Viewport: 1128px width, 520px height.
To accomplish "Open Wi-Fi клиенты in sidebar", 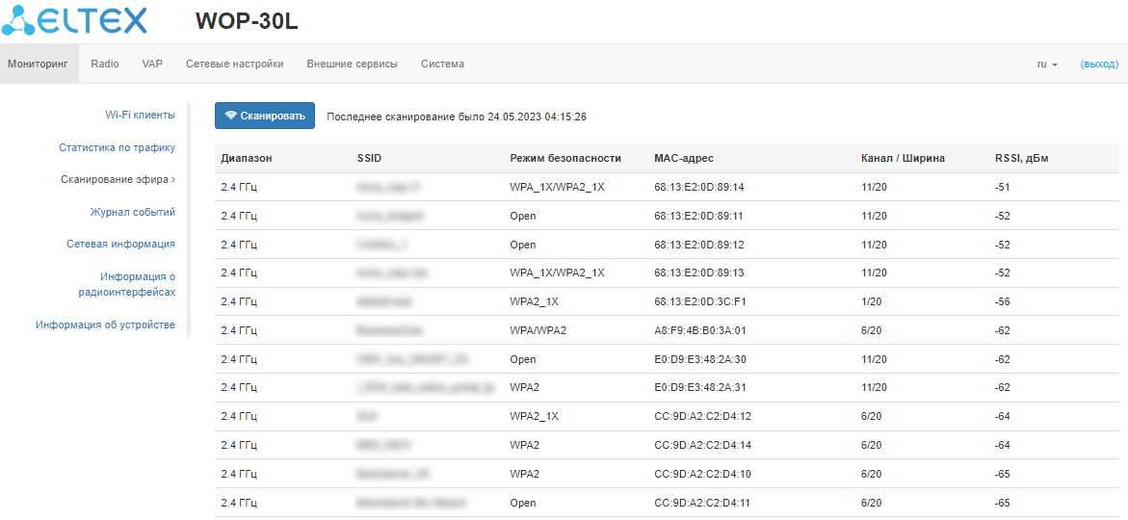I will (141, 115).
